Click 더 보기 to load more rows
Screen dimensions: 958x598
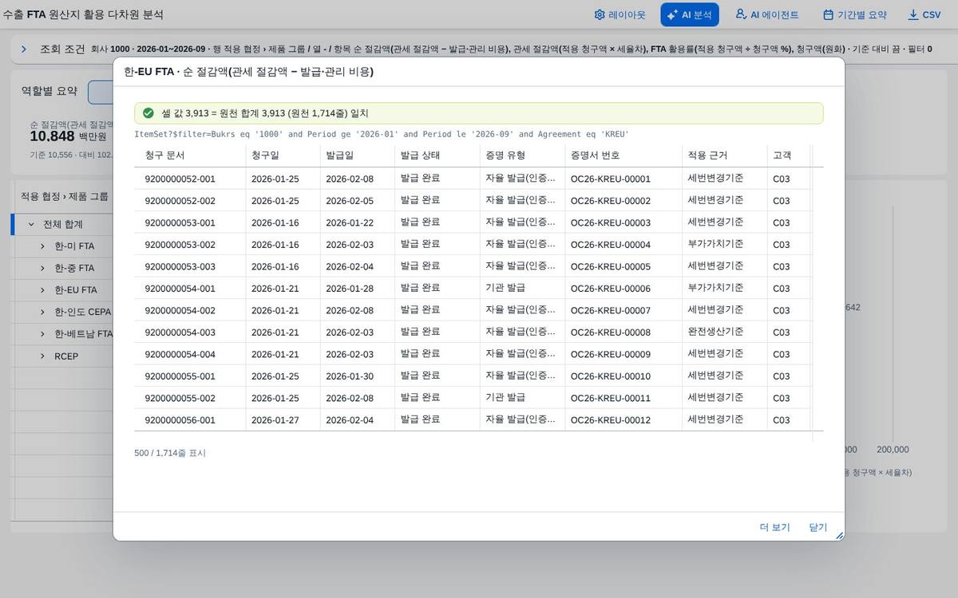point(774,527)
